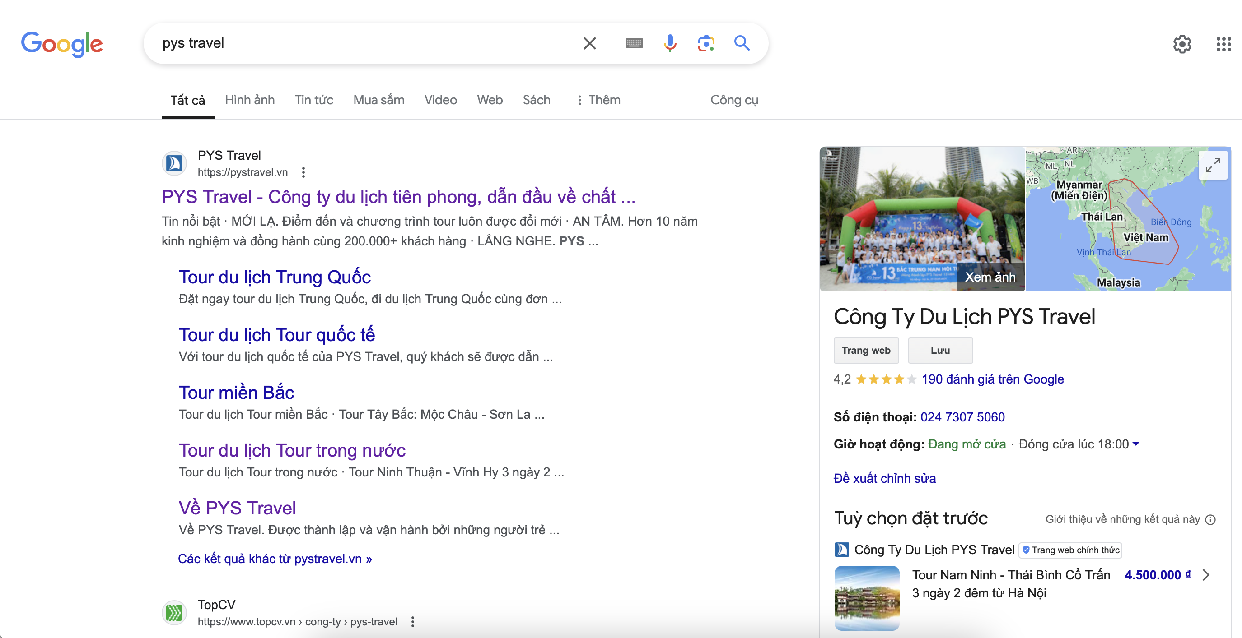Image resolution: width=1242 pixels, height=638 pixels.
Task: Open 190 đánh giá trên Google reviews
Action: (x=993, y=379)
